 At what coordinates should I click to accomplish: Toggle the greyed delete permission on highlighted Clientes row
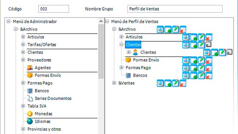[209, 44]
